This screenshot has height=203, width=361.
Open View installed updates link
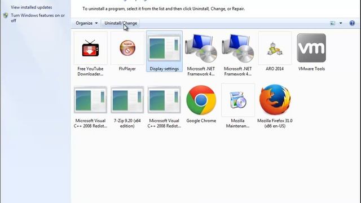pos(32,7)
